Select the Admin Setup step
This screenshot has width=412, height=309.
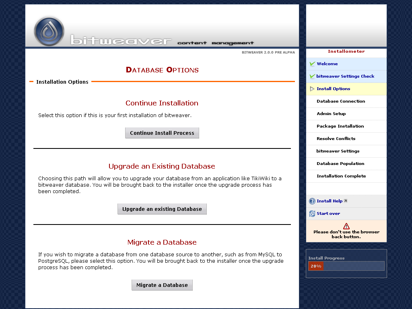point(331,114)
